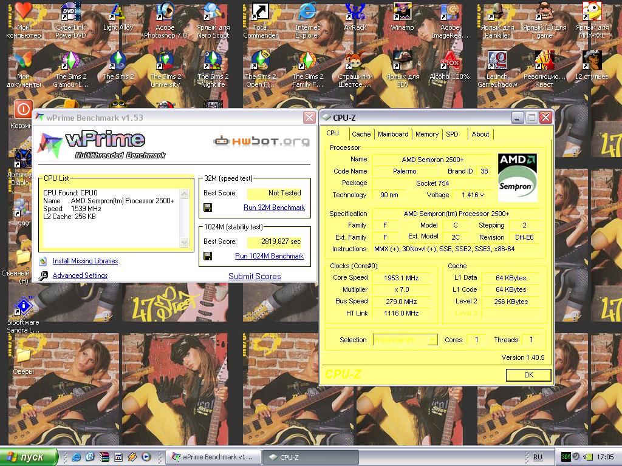Click the 1024M best score 2819,827 sec
This screenshot has width=622, height=466.
click(281, 241)
